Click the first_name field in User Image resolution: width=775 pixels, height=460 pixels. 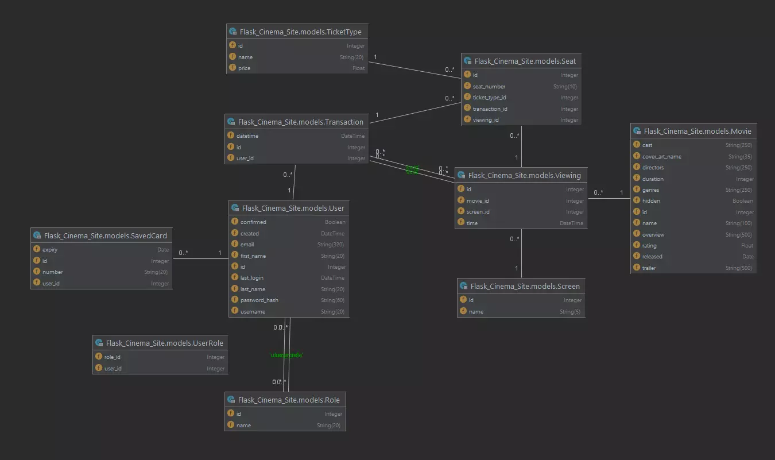[x=289, y=256]
